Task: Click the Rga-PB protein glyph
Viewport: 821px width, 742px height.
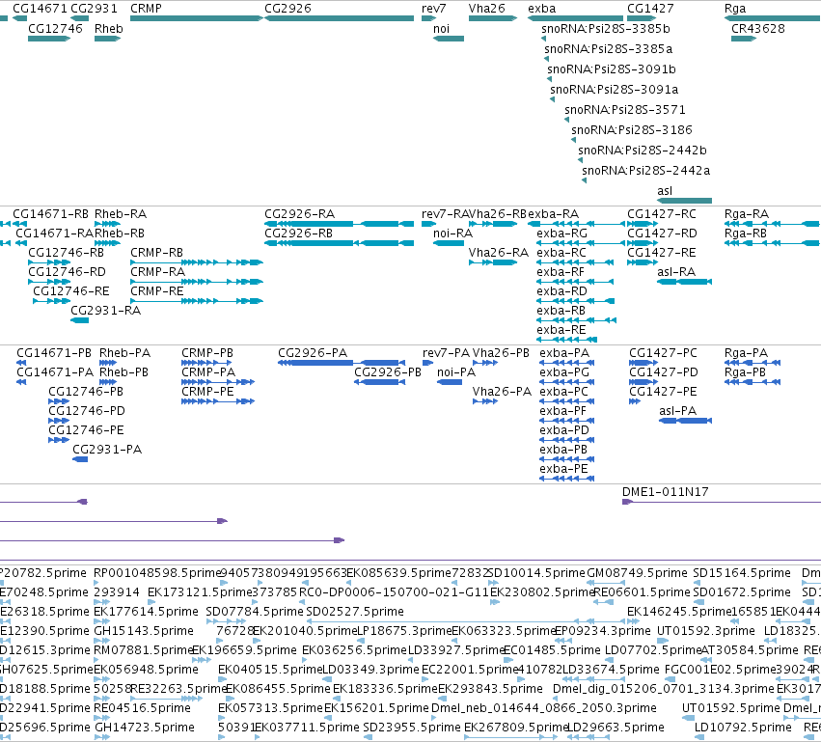Action: [x=753, y=382]
